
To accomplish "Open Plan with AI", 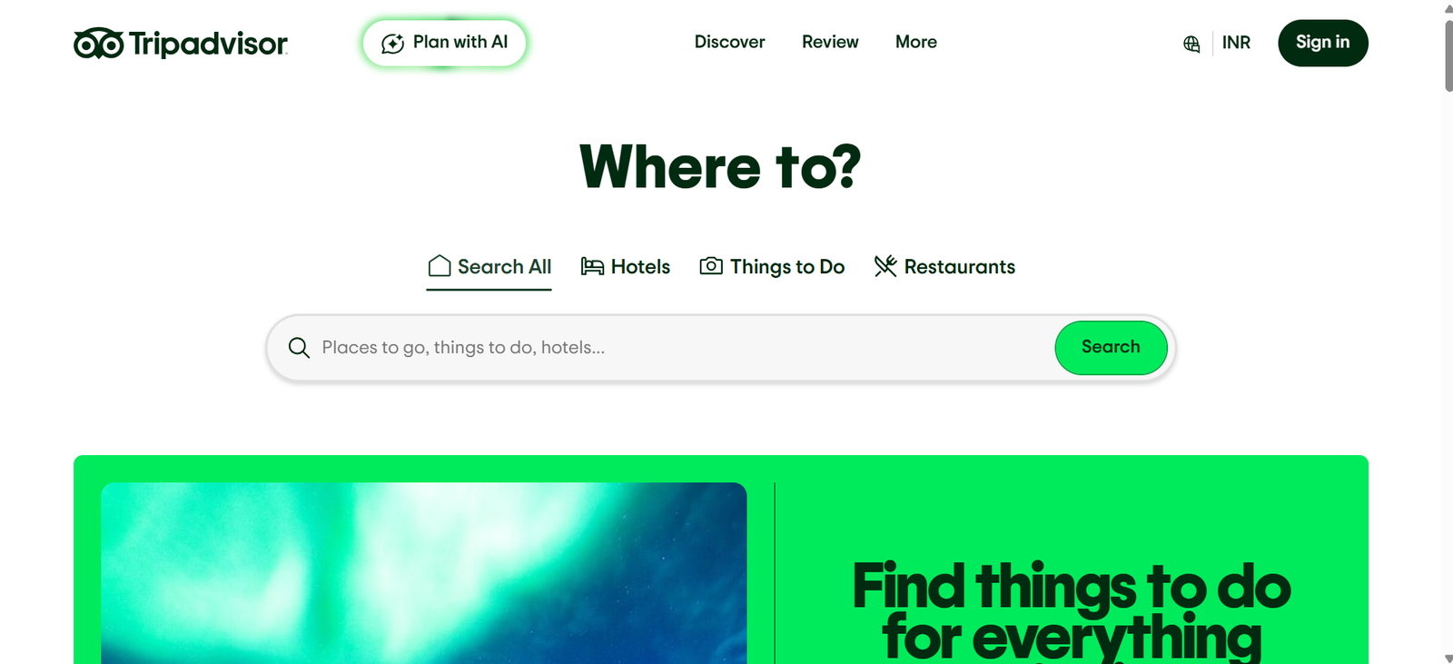I will point(444,43).
